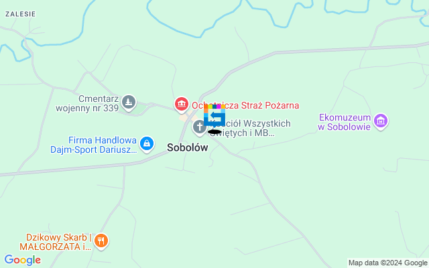Click the small green park by cemetery

tap(141, 108)
